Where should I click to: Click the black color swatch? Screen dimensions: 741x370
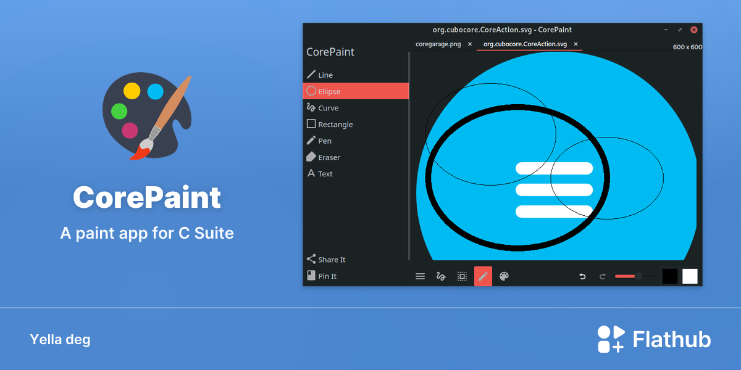tap(670, 276)
